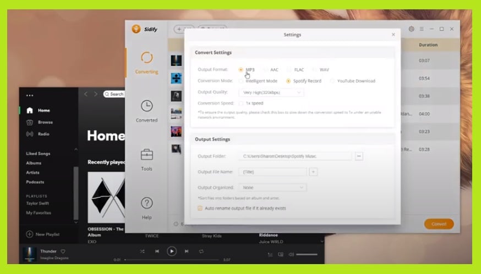This screenshot has width=481, height=274.
Task: Adjust Spotify volume slider
Action: coord(307,254)
